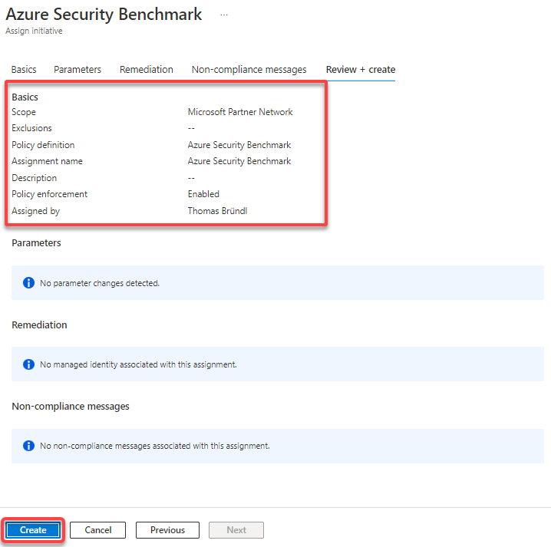551x547 pixels.
Task: Select the 'Enabled' policy enforcement value
Action: 203,194
